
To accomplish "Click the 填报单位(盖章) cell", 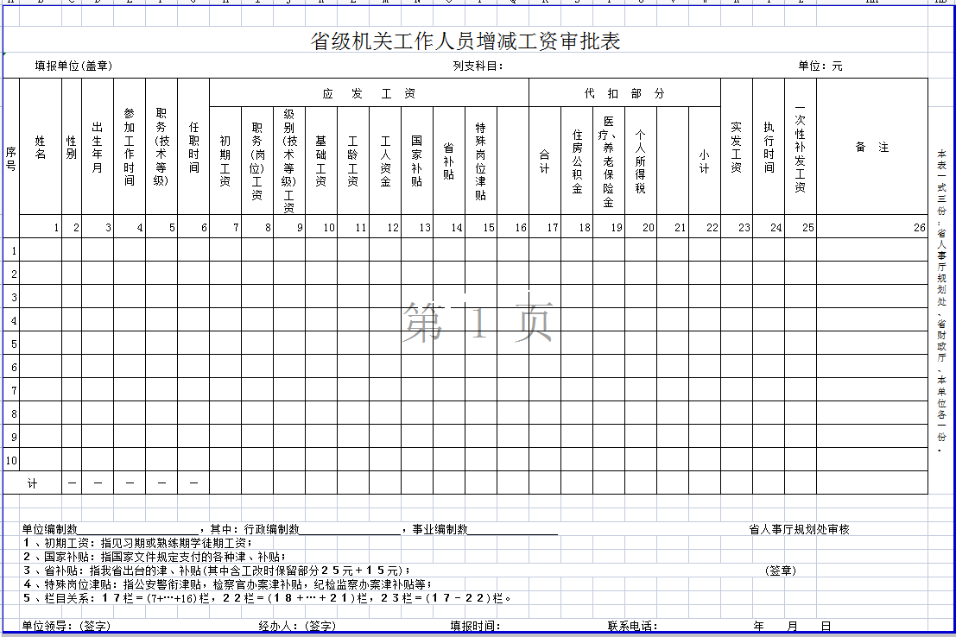I will (x=73, y=66).
